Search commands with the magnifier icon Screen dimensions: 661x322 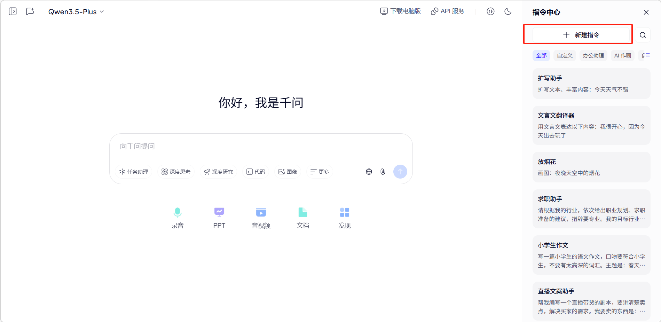643,35
